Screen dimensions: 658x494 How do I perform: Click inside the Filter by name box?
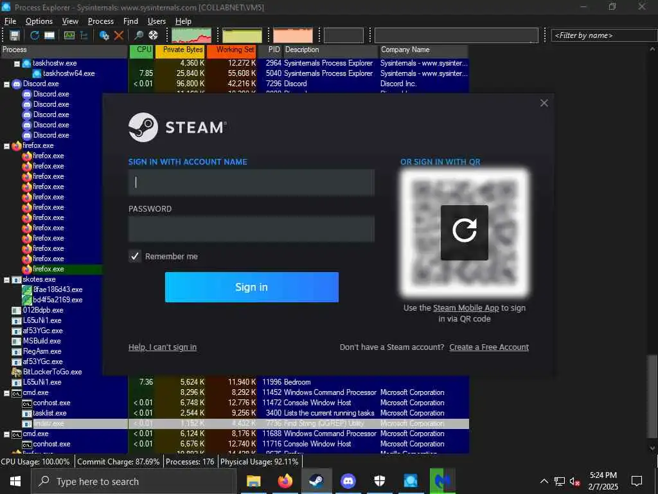pyautogui.click(x=604, y=35)
